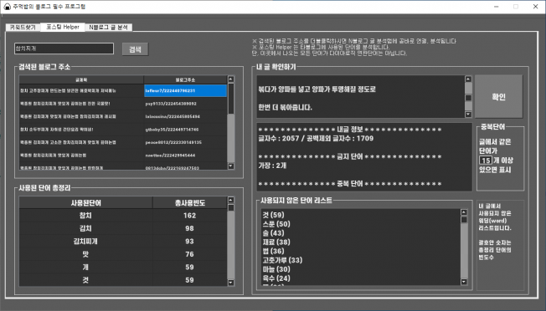Click the 글자수 : 2057 info line

[x=316, y=138]
